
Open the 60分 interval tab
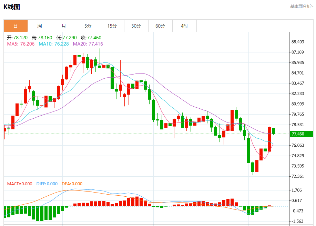coord(161,26)
